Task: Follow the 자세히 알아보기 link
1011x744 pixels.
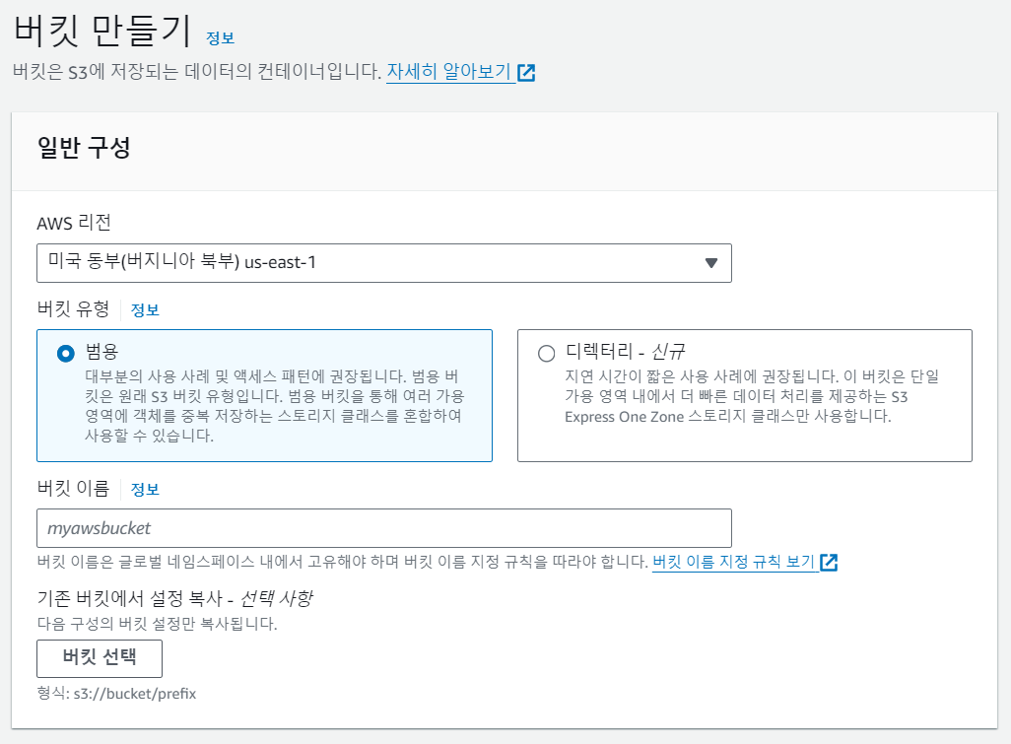Action: pyautogui.click(x=448, y=71)
